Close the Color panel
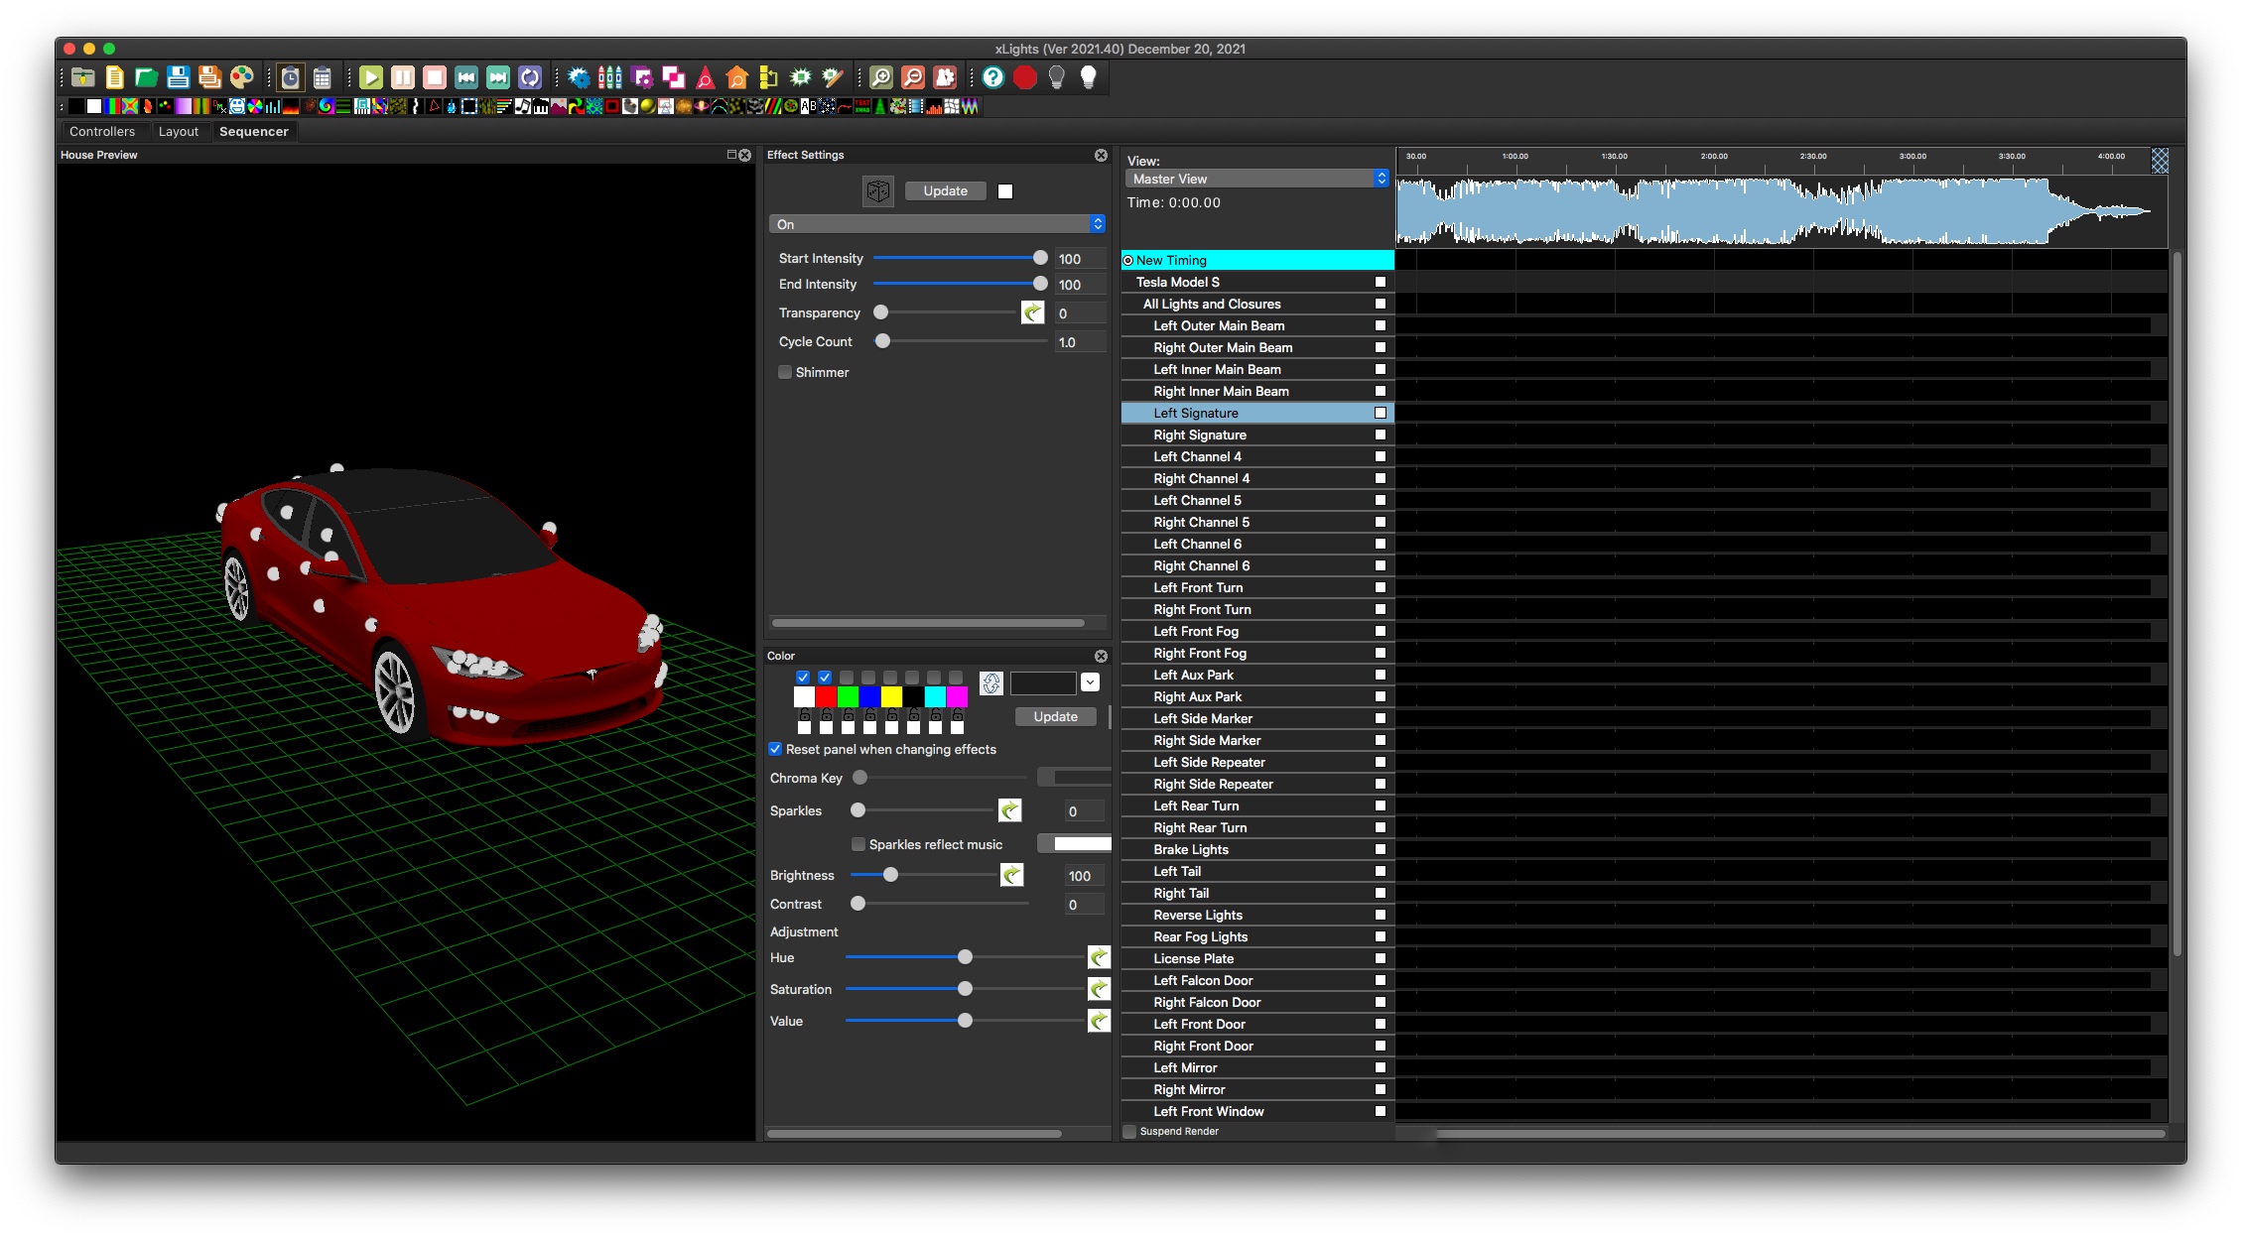This screenshot has width=2242, height=1237. 1101,657
